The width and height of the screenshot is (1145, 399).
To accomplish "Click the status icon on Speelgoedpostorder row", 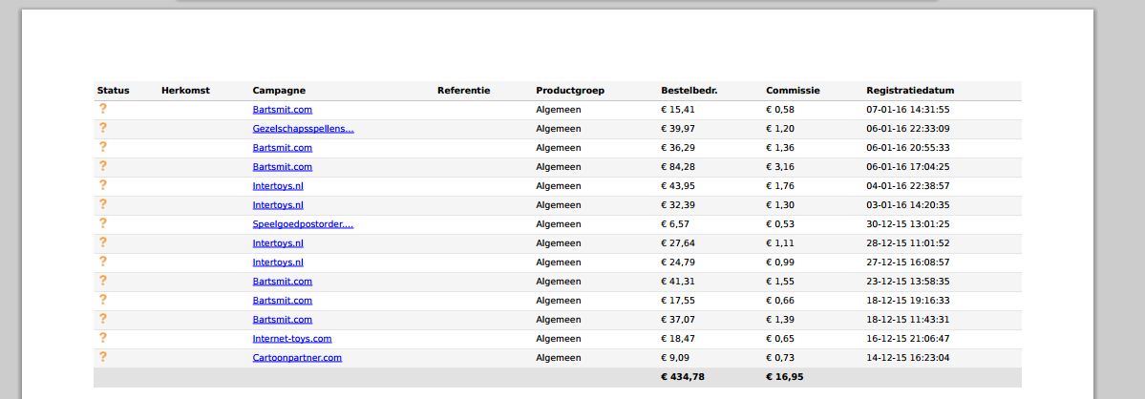I will coord(103,223).
